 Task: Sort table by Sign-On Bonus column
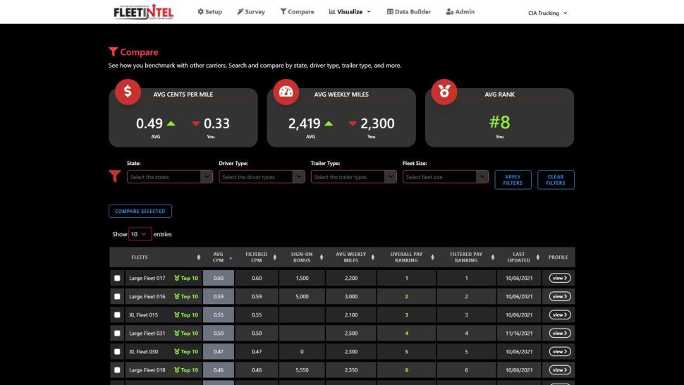point(302,257)
